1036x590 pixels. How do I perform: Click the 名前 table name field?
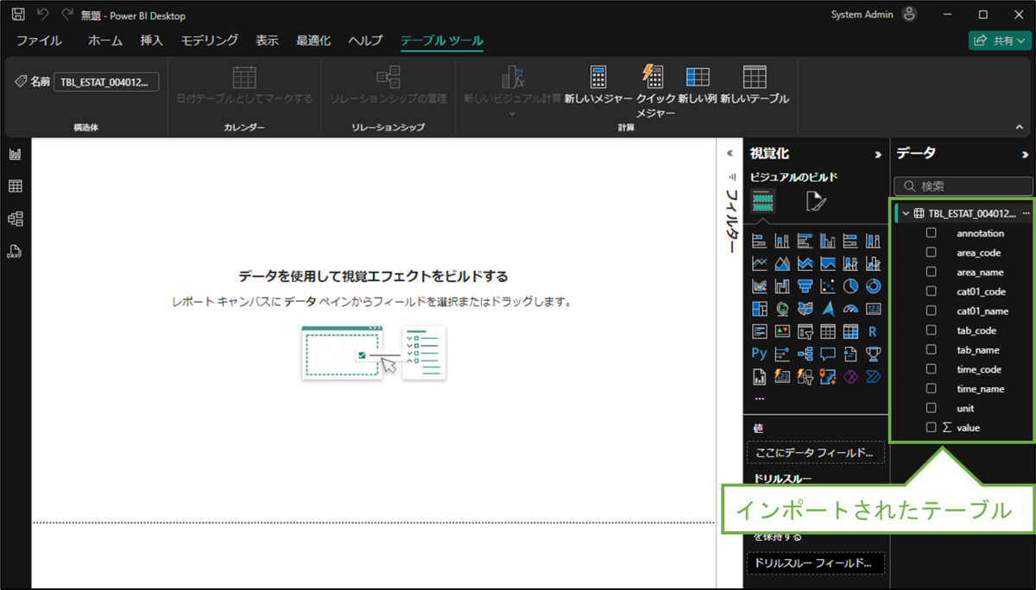point(106,82)
